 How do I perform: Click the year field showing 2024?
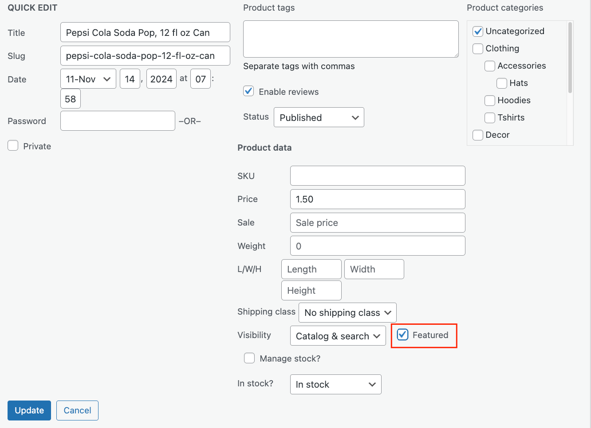[x=162, y=79]
